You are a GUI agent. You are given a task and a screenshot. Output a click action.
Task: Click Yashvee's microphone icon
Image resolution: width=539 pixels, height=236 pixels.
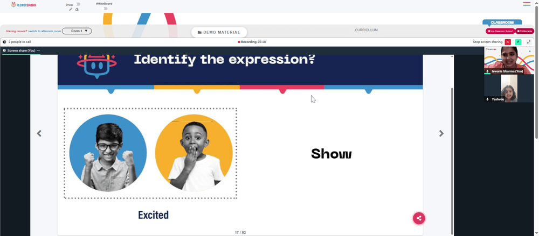point(487,99)
